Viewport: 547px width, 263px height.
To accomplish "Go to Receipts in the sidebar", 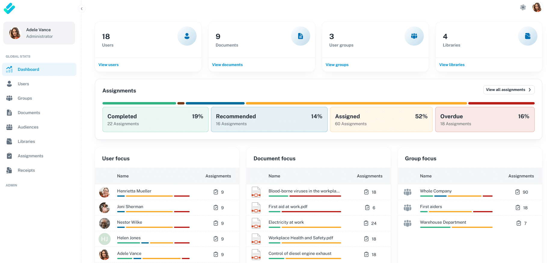I will (26, 170).
